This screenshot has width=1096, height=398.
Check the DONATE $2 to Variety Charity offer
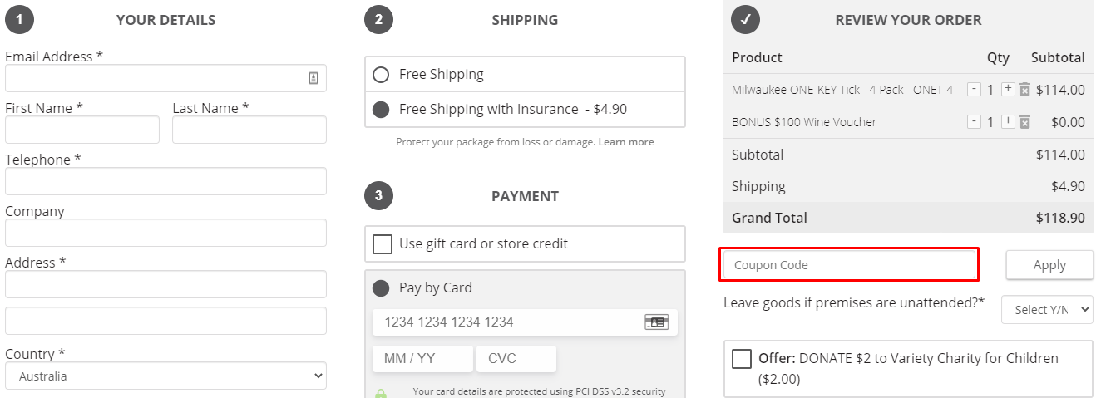[x=742, y=359]
